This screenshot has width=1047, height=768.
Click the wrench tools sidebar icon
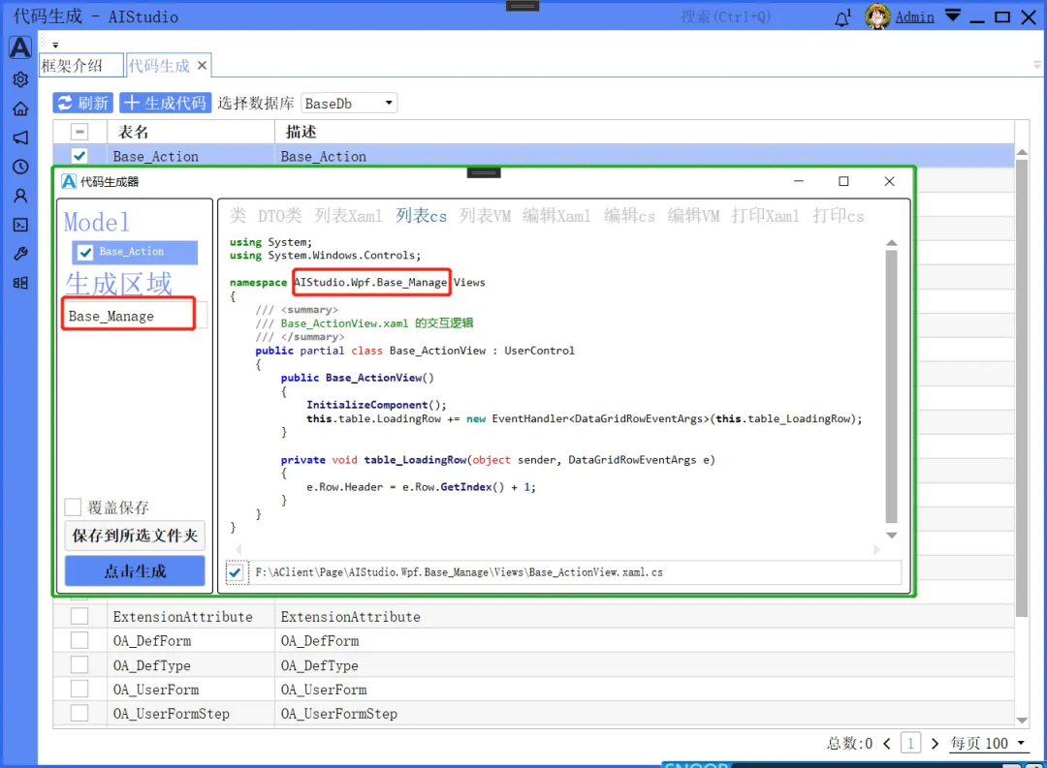tap(19, 254)
